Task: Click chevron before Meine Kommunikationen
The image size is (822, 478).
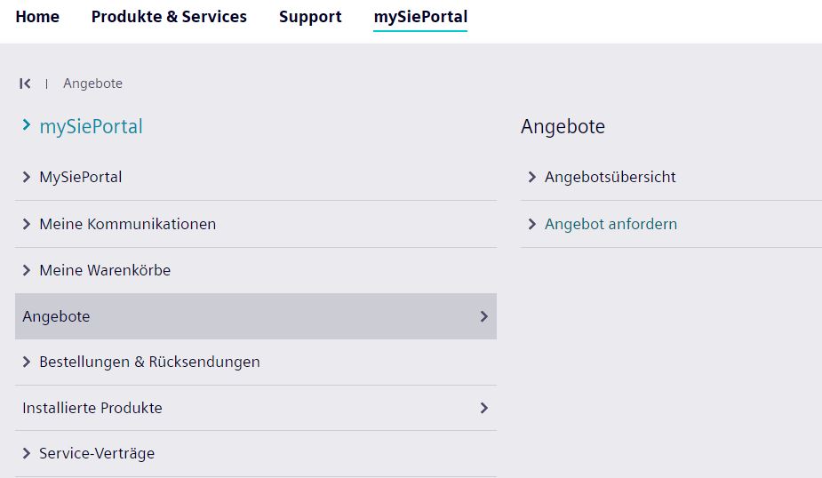Action: click(27, 224)
